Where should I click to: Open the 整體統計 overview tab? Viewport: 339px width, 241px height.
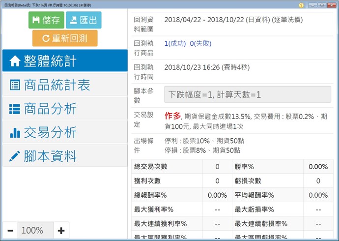click(x=65, y=61)
